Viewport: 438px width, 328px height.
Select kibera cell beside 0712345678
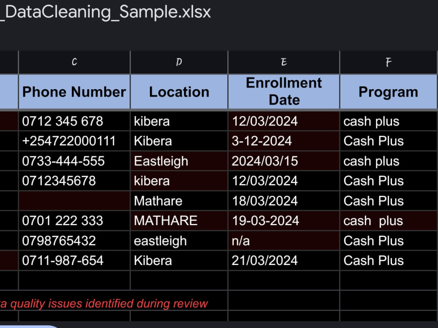click(x=179, y=181)
